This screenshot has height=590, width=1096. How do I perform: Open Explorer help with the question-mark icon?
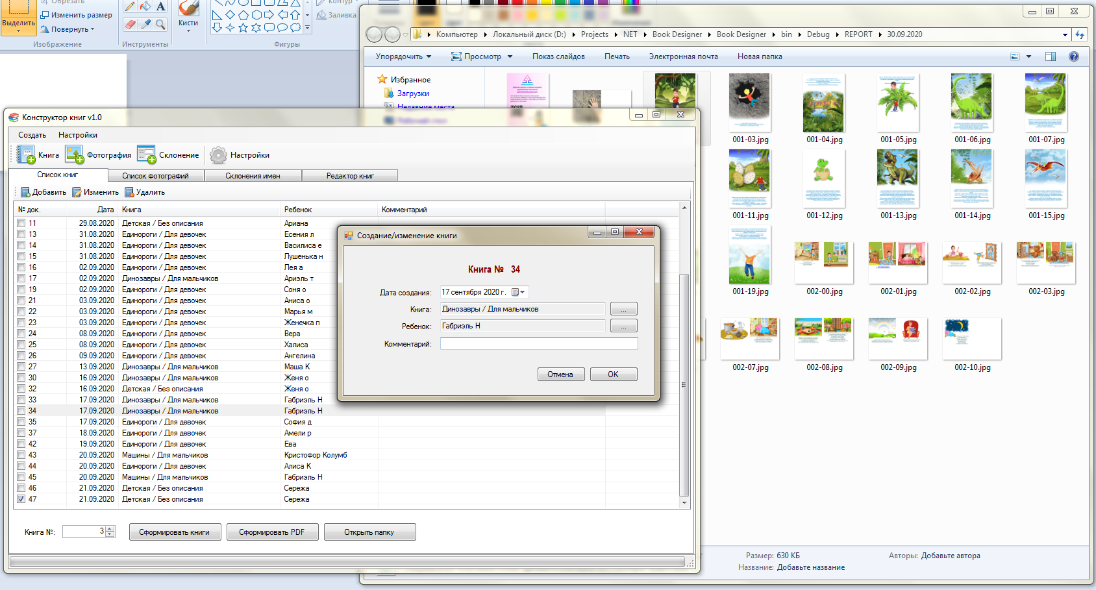pyautogui.click(x=1074, y=56)
